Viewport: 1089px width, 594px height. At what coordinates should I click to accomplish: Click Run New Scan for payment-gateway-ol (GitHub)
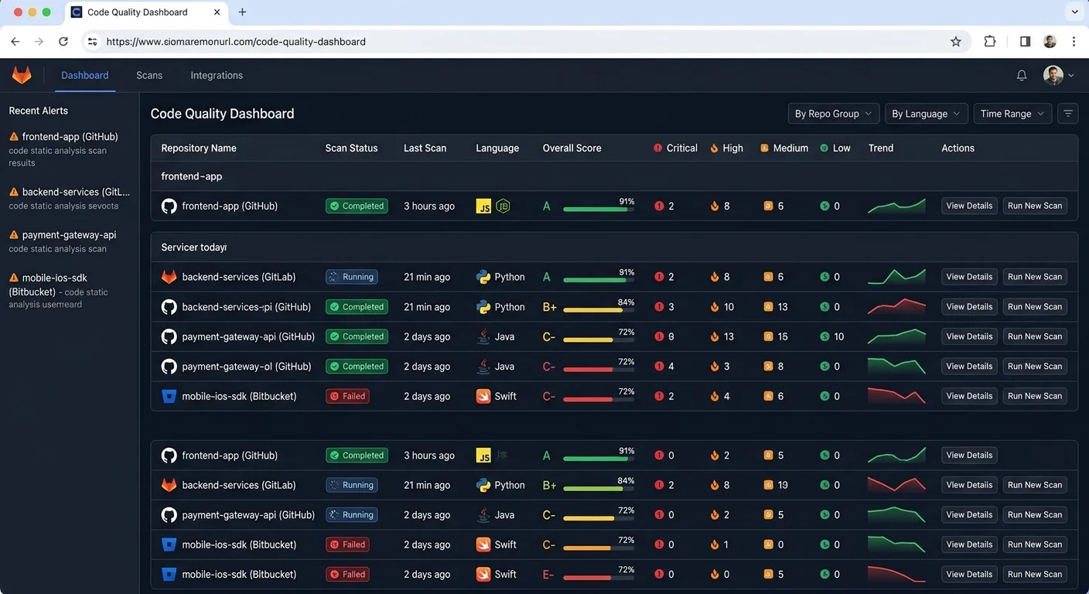[1035, 367]
